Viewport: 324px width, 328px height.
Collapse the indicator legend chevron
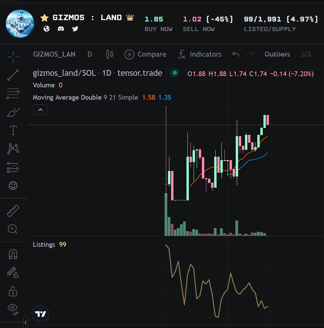tap(40, 110)
